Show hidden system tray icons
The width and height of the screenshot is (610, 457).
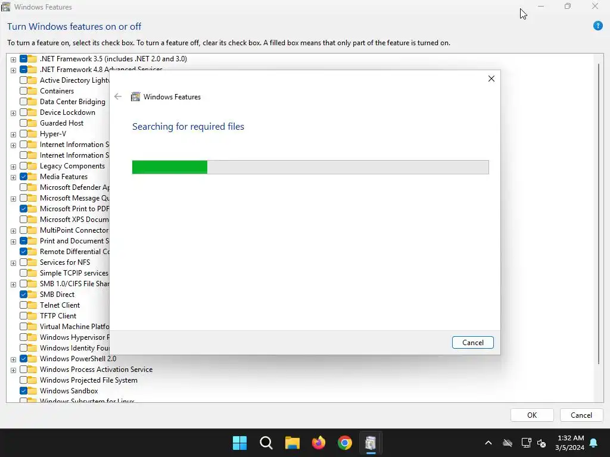[x=488, y=443]
